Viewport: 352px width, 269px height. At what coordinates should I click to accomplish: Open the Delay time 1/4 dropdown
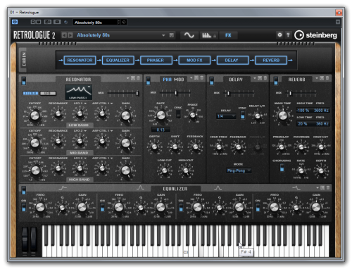click(226, 116)
